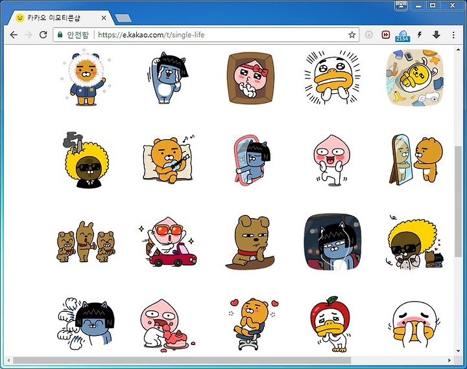Click the grey circular download extension icon

click(369, 35)
